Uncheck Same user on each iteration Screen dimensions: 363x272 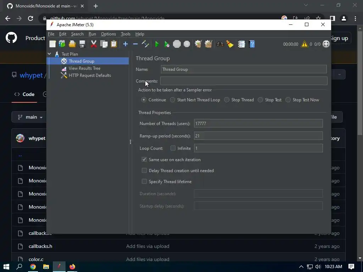click(144, 159)
